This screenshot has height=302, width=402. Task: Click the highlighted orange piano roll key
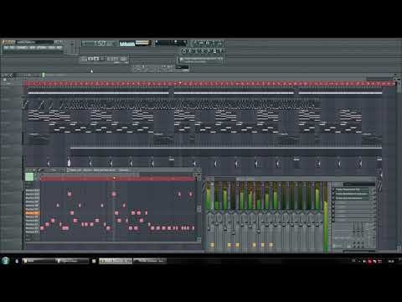[x=33, y=213]
